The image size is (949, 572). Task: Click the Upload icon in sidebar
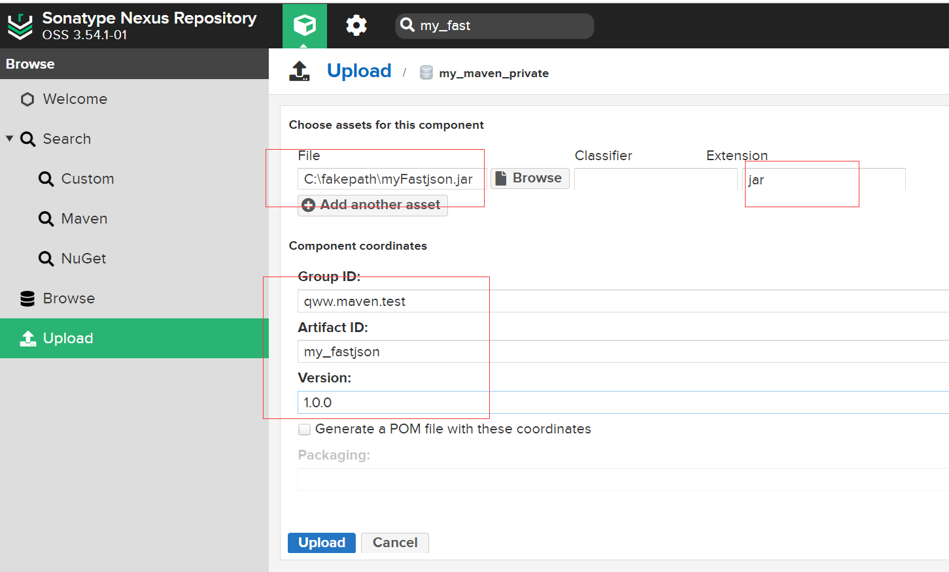coord(28,338)
